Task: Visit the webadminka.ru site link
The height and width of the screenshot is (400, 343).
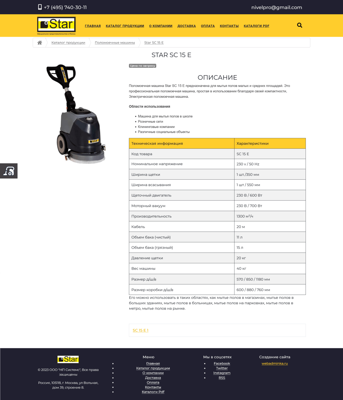Action: click(x=275, y=363)
